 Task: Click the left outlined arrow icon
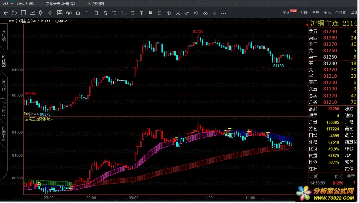tap(187, 13)
